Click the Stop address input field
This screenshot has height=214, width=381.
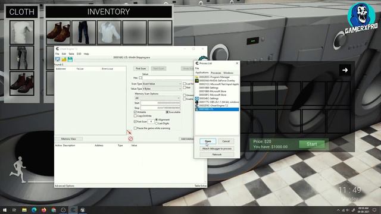coord(160,108)
